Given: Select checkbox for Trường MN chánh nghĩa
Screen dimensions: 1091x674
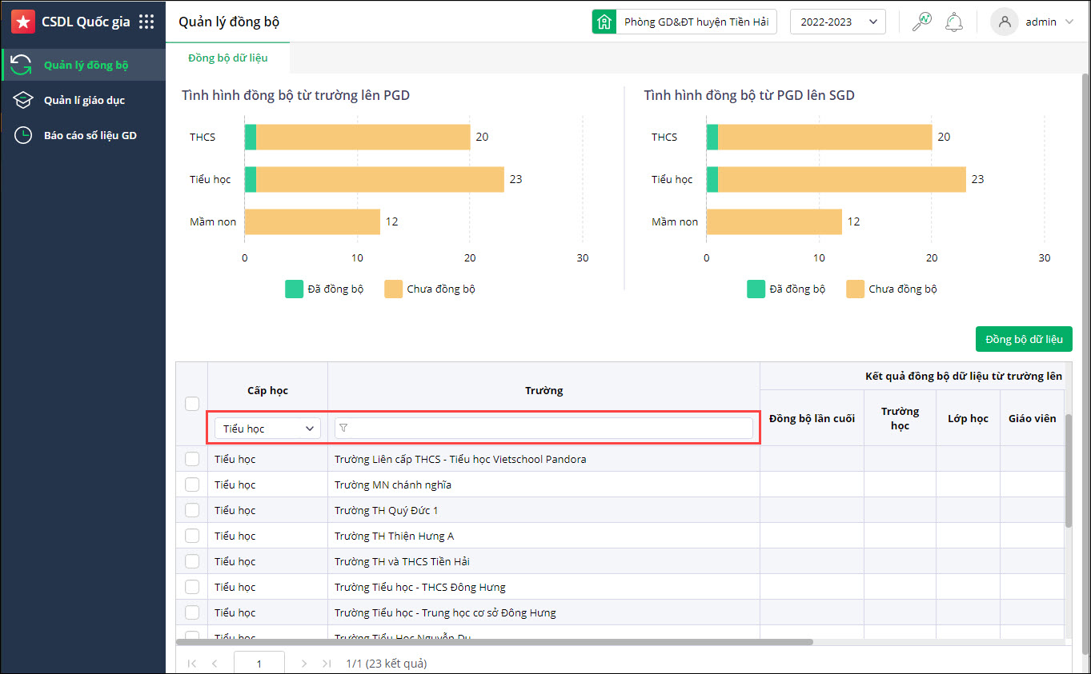Looking at the screenshot, I should [192, 485].
